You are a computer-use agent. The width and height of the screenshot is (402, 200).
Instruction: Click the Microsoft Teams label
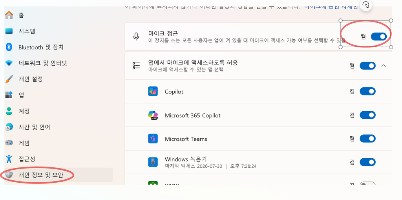pos(186,139)
